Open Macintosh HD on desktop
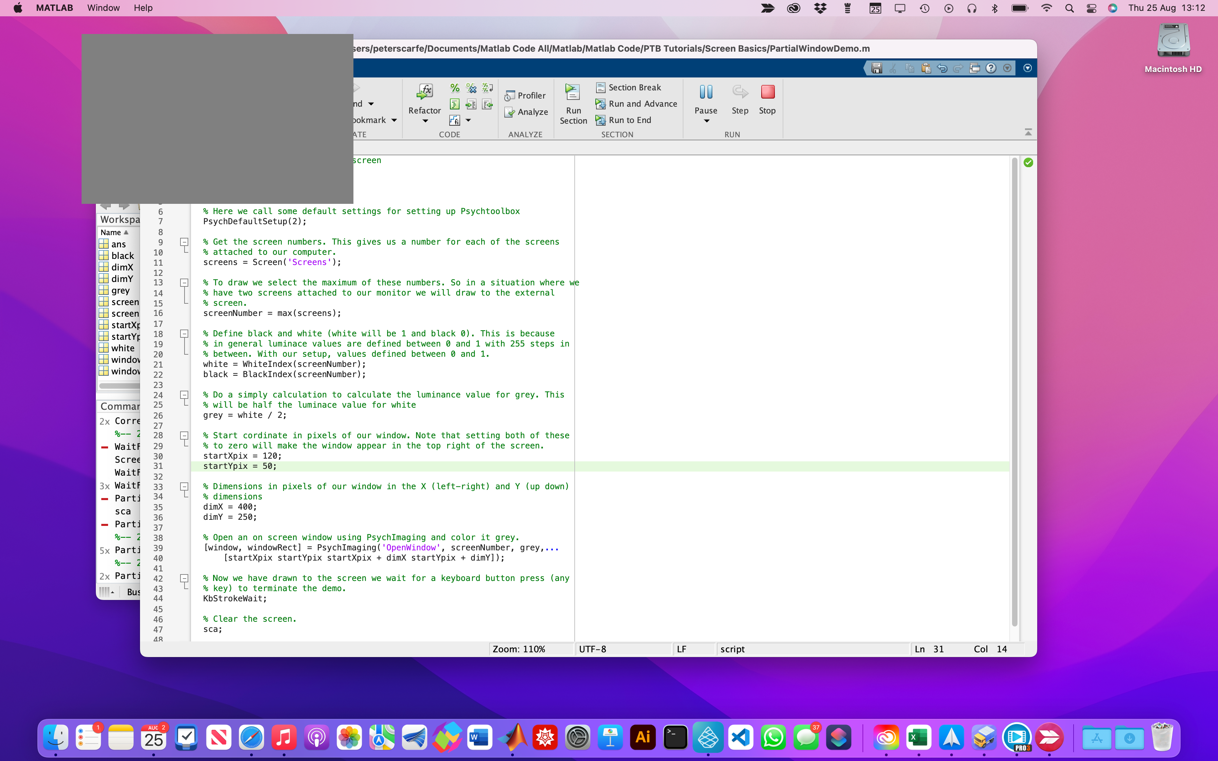 click(1173, 48)
